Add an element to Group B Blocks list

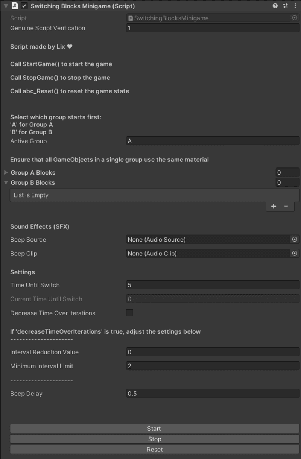click(x=274, y=206)
